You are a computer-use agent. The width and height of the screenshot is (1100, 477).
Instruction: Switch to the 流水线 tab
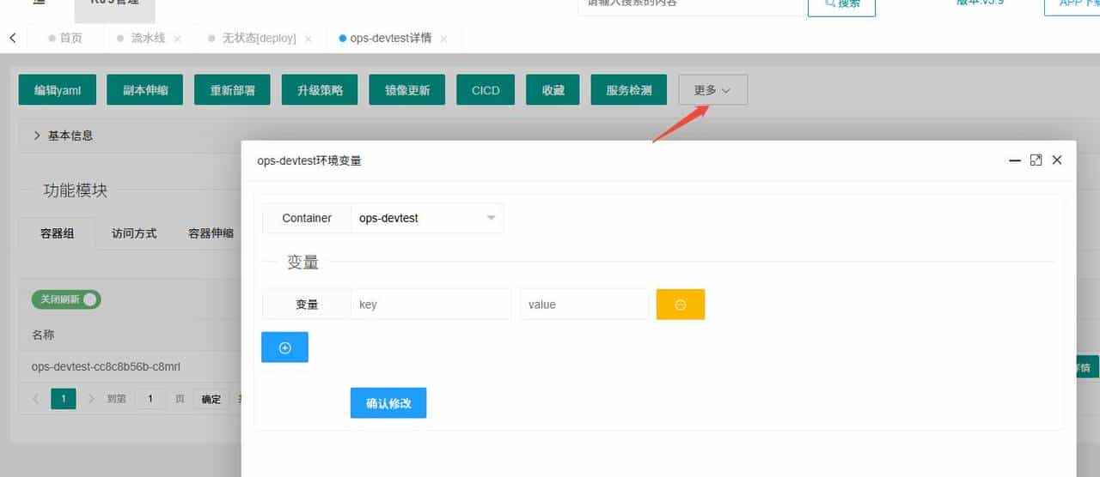[148, 39]
